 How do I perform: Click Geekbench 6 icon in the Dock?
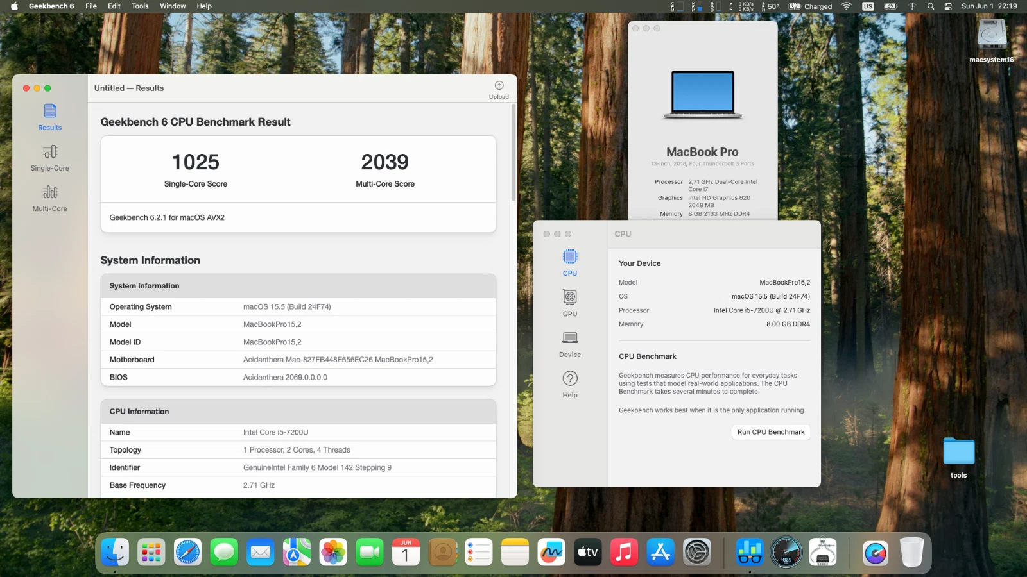[x=750, y=552]
